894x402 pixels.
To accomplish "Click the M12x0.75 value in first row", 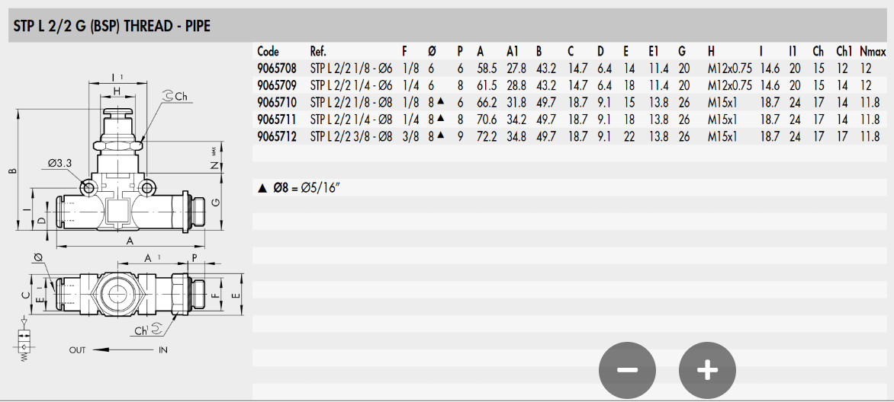I will pos(730,69).
